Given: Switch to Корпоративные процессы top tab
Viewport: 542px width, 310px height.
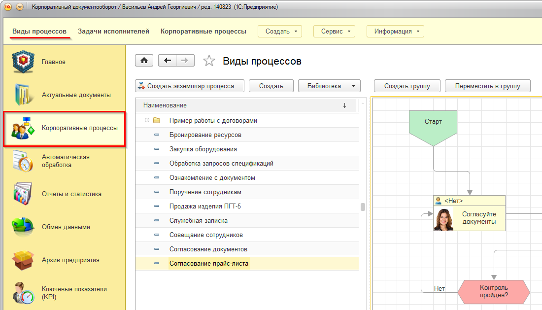Looking at the screenshot, I should (x=203, y=31).
